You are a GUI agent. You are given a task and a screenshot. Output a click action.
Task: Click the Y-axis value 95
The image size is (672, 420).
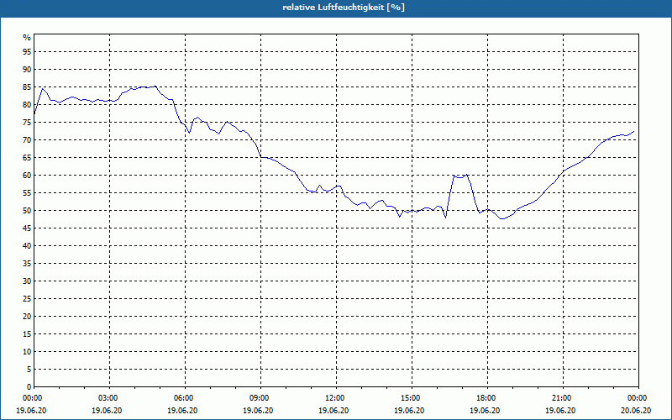pos(27,52)
